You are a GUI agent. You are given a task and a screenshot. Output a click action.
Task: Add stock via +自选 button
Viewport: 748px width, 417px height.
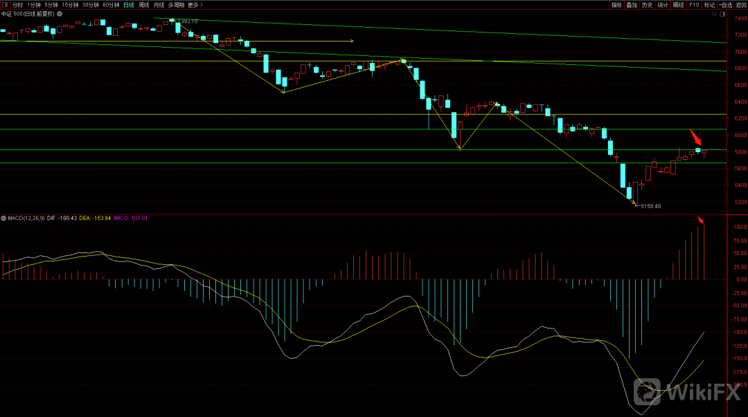[724, 4]
